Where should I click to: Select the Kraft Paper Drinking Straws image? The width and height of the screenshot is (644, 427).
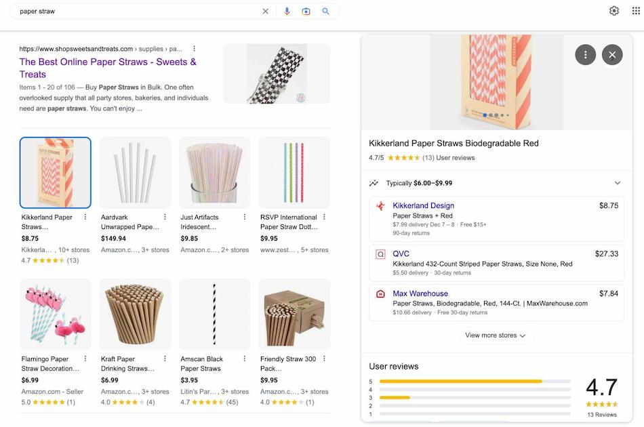point(135,314)
